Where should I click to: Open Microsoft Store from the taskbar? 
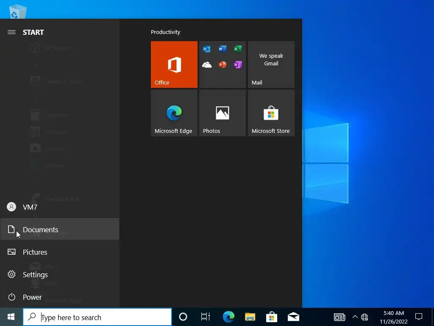click(272, 317)
